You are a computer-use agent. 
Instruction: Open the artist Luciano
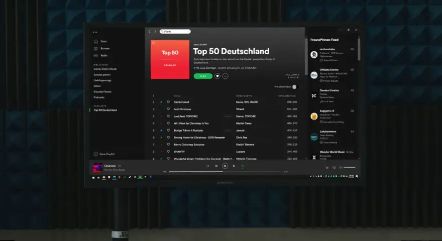click(x=241, y=151)
